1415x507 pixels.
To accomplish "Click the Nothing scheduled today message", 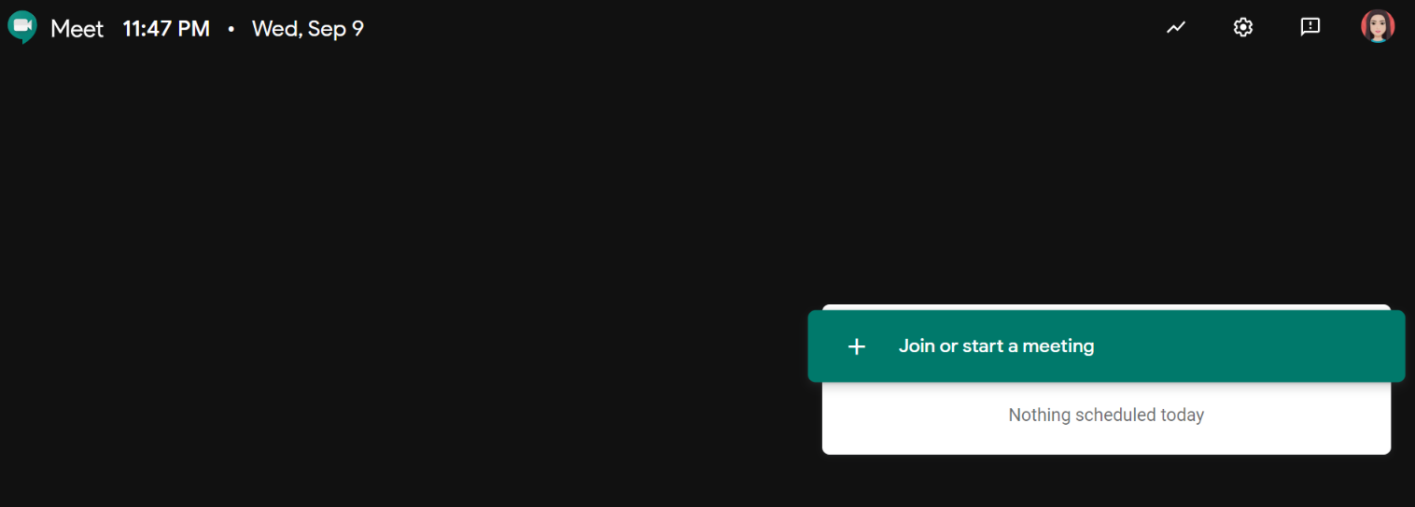I will click(1106, 415).
